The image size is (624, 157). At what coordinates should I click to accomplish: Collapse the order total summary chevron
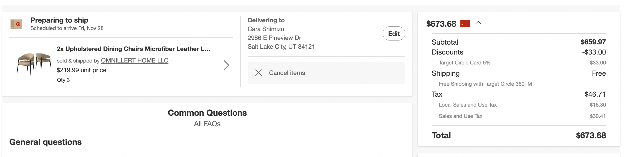click(478, 23)
